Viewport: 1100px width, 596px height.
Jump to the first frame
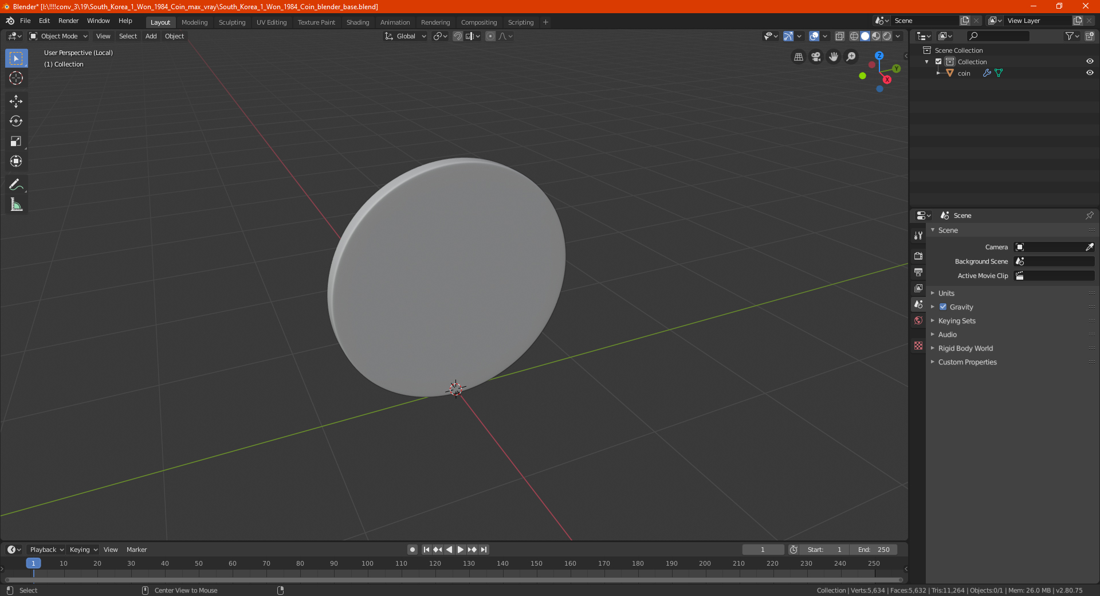[x=426, y=550]
